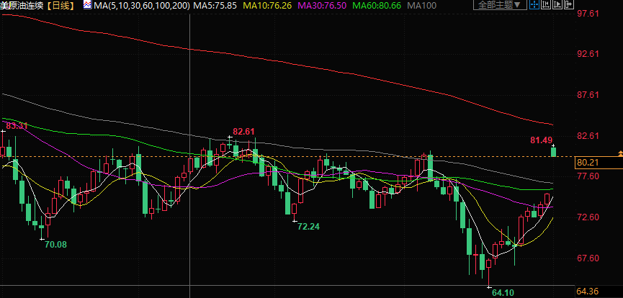Open MA(5,10,30,60,100,200) indicator settings

tap(137, 5)
